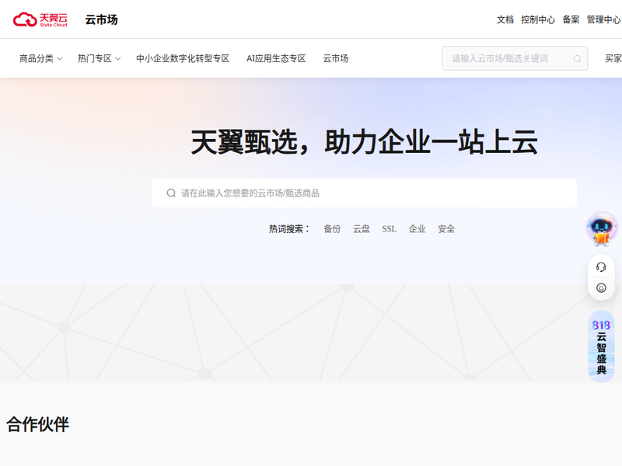Click the 云市场 header title
The image size is (622, 466).
pyautogui.click(x=102, y=19)
